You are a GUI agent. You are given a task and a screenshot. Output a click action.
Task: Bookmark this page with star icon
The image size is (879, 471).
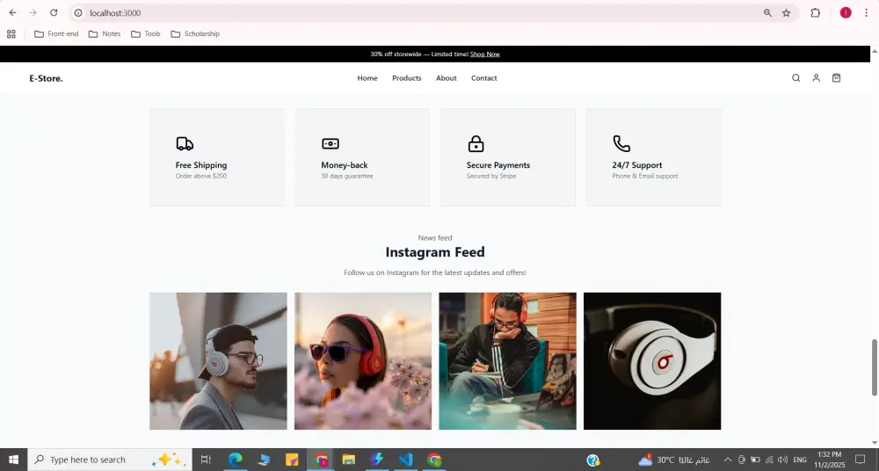click(787, 12)
